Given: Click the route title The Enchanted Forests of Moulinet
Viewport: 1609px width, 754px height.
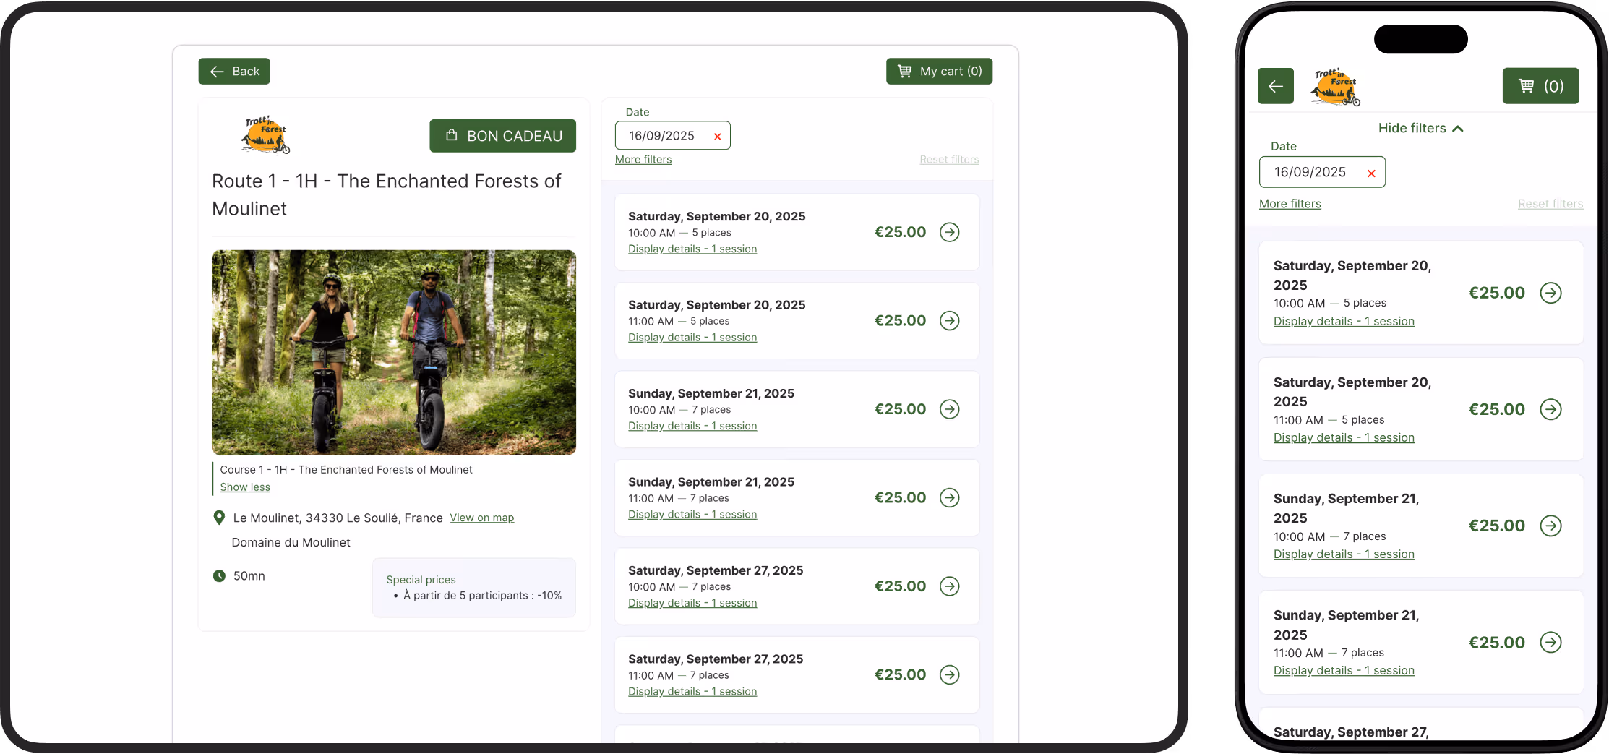Looking at the screenshot, I should tap(386, 195).
